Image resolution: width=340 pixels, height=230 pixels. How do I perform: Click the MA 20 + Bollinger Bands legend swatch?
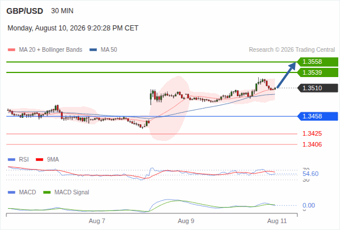coord(12,50)
